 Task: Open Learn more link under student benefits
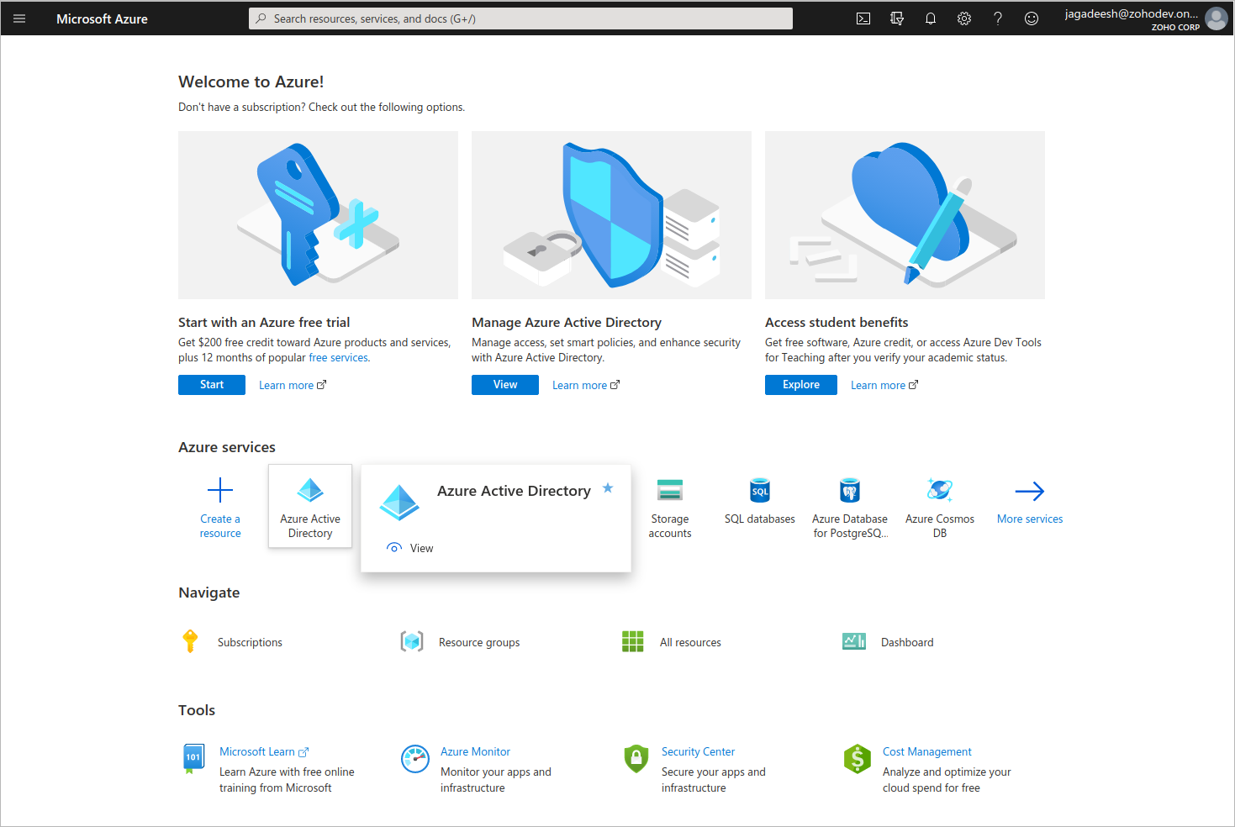884,386
